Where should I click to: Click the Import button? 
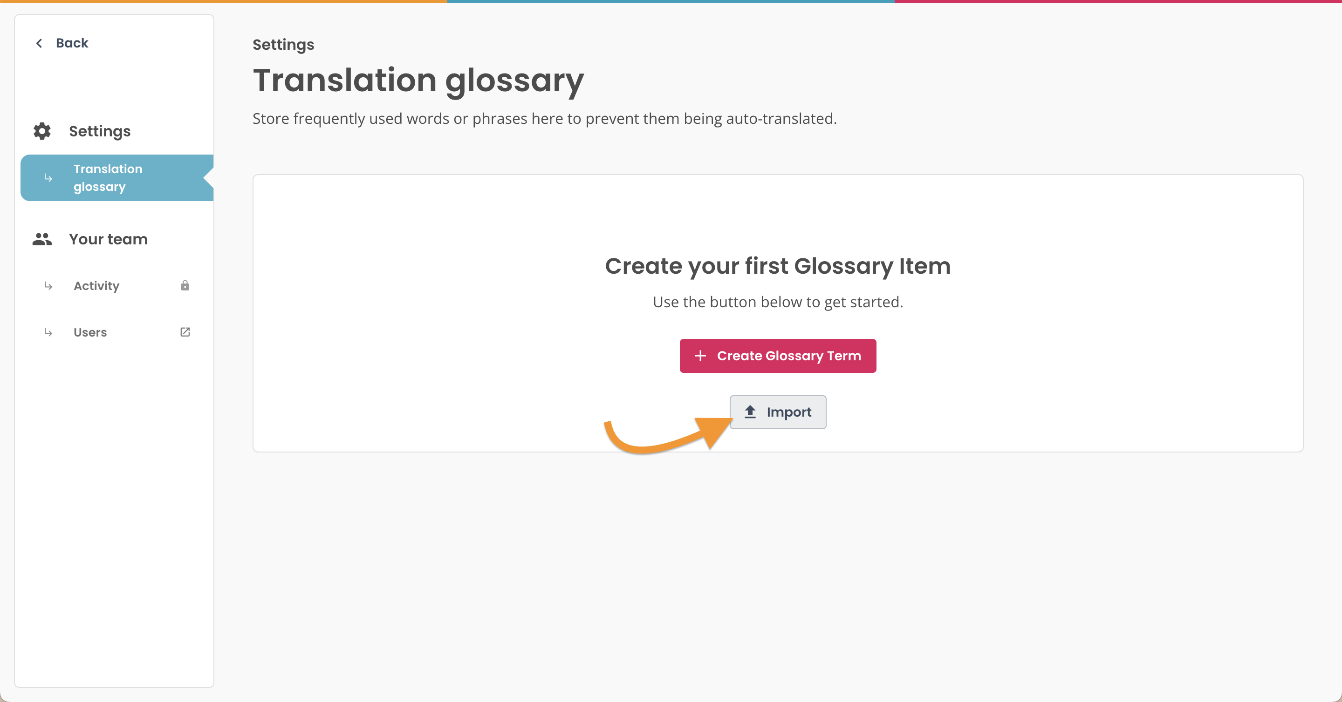(778, 412)
